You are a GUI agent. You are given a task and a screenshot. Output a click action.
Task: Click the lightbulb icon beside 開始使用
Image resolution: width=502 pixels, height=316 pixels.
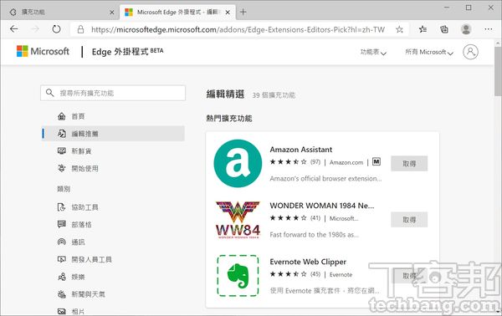click(61, 168)
